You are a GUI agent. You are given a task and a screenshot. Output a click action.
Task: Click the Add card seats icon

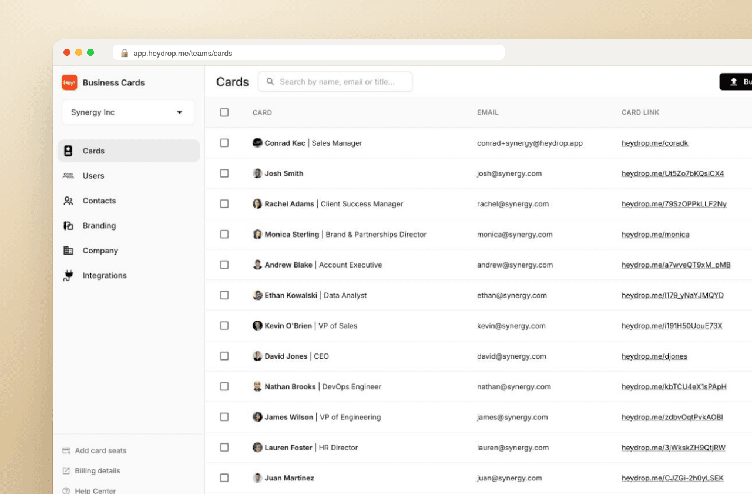(x=66, y=451)
